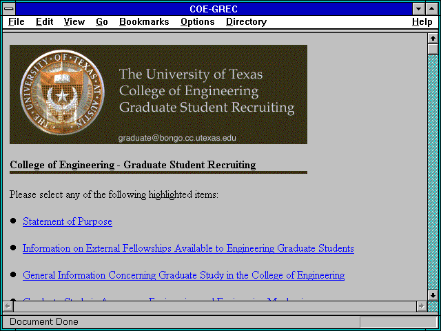
Task: Click the horizontal scrollbar left arrow
Action: (8, 306)
